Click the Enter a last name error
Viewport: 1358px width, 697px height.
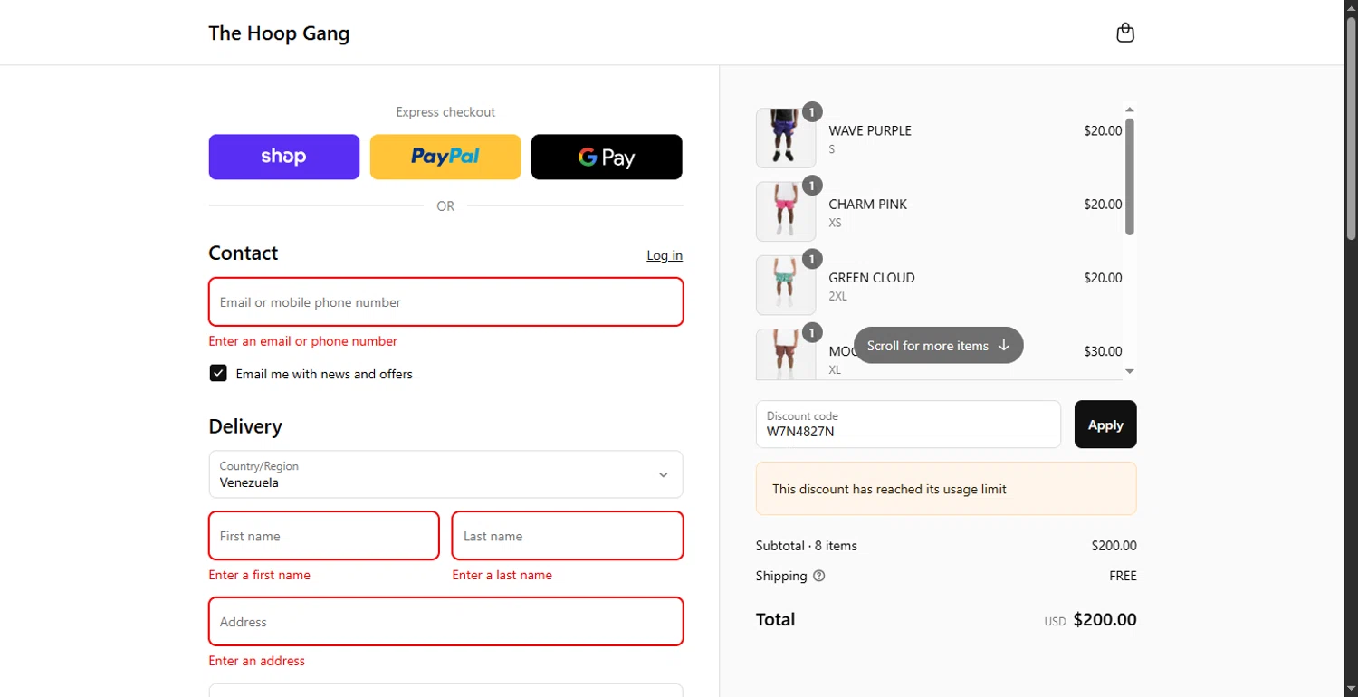[502, 575]
